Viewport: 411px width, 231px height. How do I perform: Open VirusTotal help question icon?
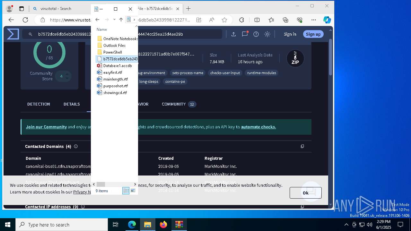[256, 34]
